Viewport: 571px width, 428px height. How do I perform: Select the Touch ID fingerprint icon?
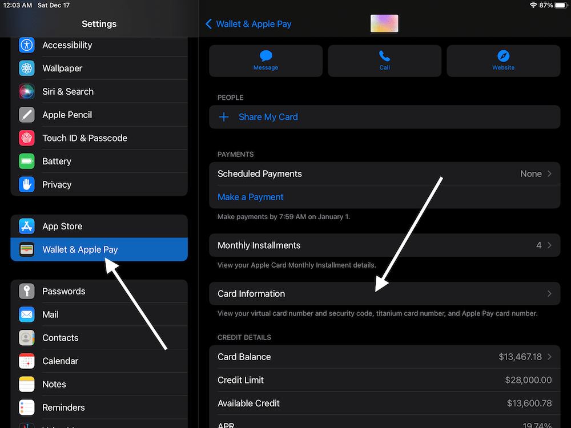coord(27,138)
